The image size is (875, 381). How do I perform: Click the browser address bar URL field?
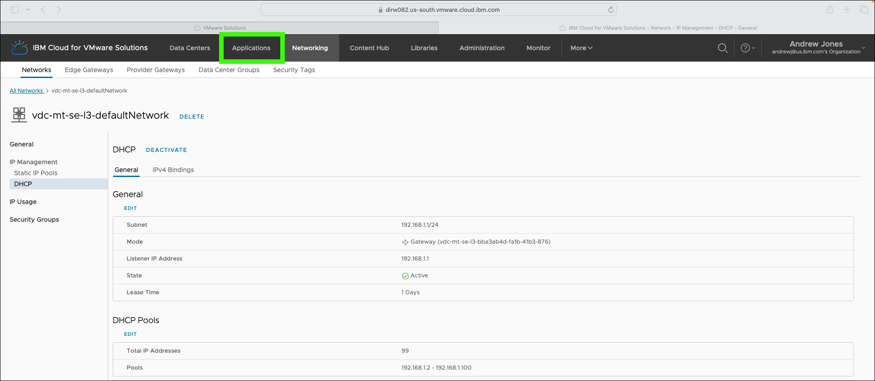pyautogui.click(x=439, y=10)
